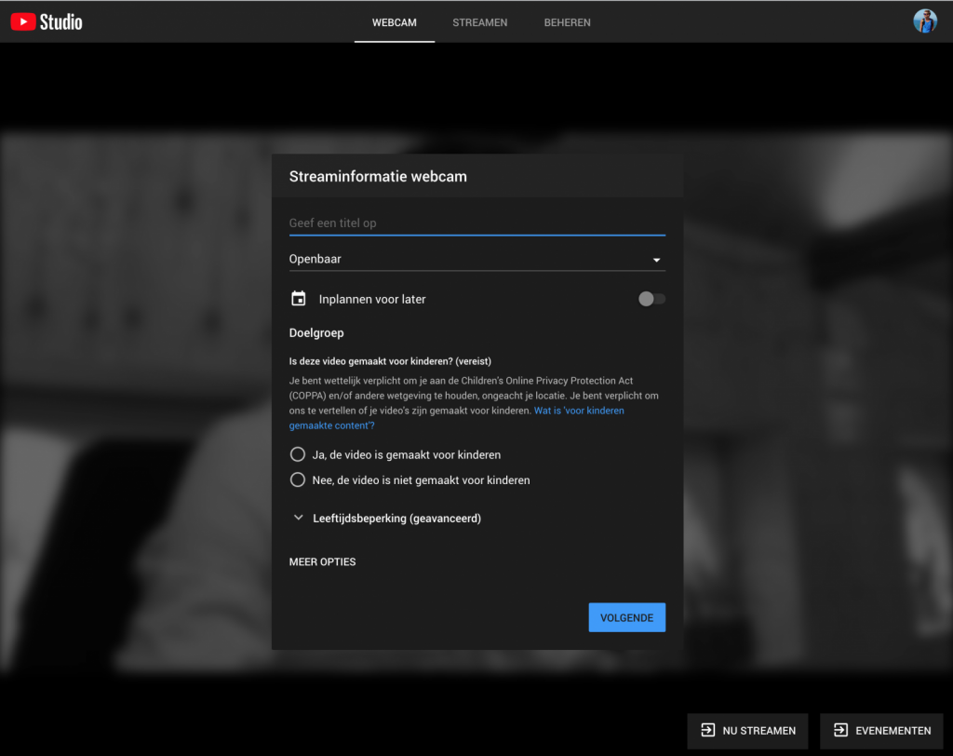This screenshot has height=756, width=953.
Task: Focus the Geef een titel op field
Action: click(477, 223)
